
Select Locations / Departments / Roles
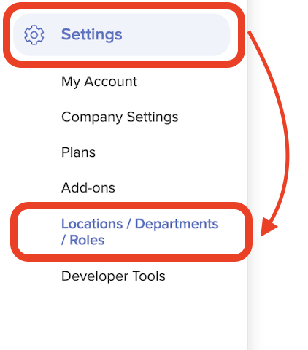pyautogui.click(x=139, y=232)
